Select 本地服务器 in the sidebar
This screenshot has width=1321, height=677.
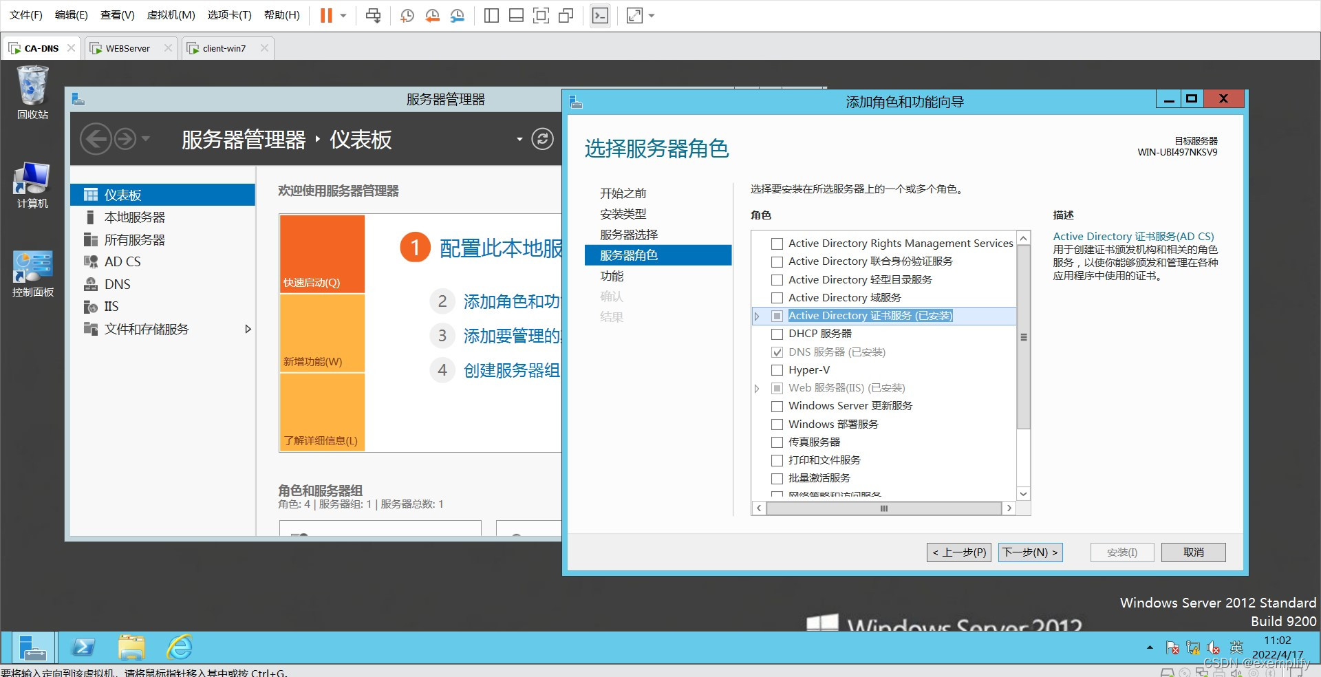[162, 217]
